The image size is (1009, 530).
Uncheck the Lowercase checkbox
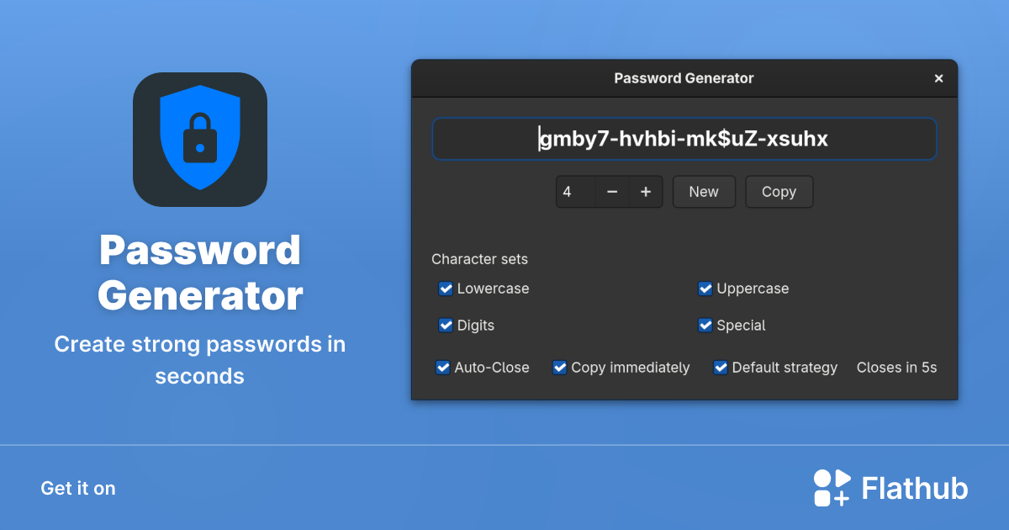[x=446, y=289]
